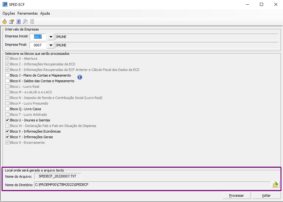
Task: Click the 'Empresa Inicial:' label
Action: coord(17,36)
